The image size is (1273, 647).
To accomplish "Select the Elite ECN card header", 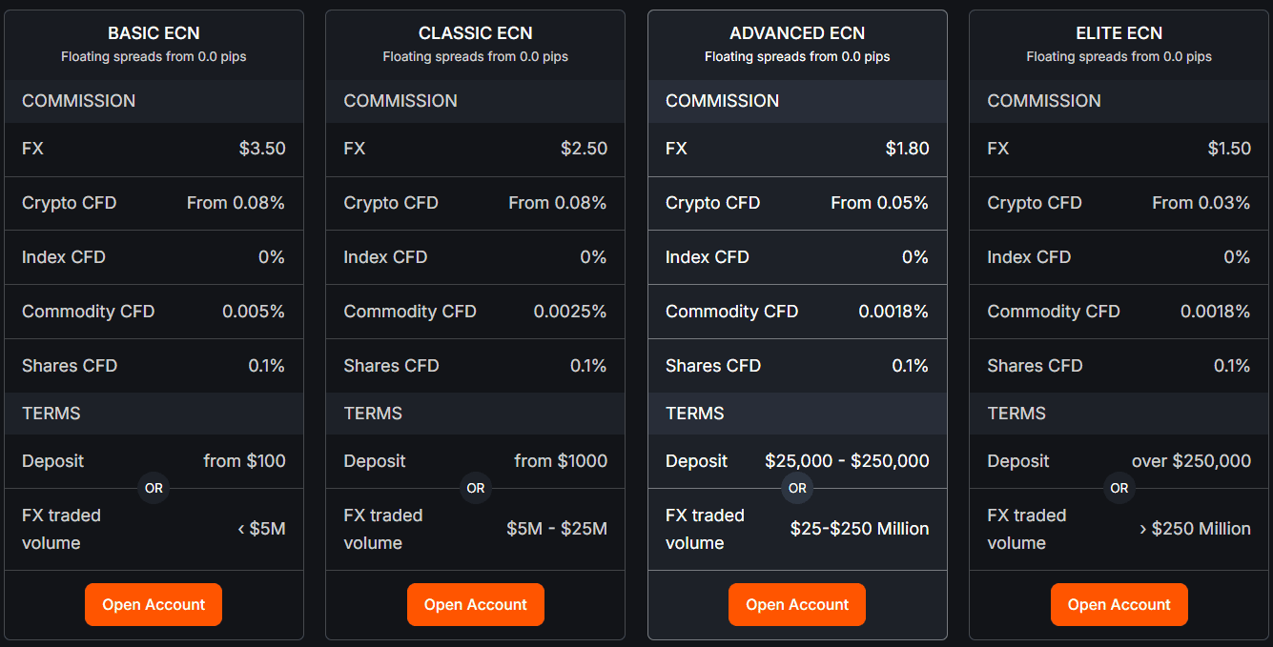I will pos(1119,32).
